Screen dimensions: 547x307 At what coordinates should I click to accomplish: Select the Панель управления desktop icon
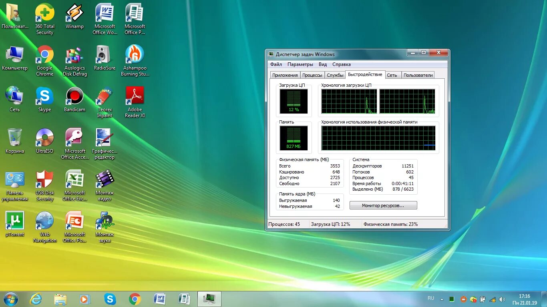(x=15, y=185)
